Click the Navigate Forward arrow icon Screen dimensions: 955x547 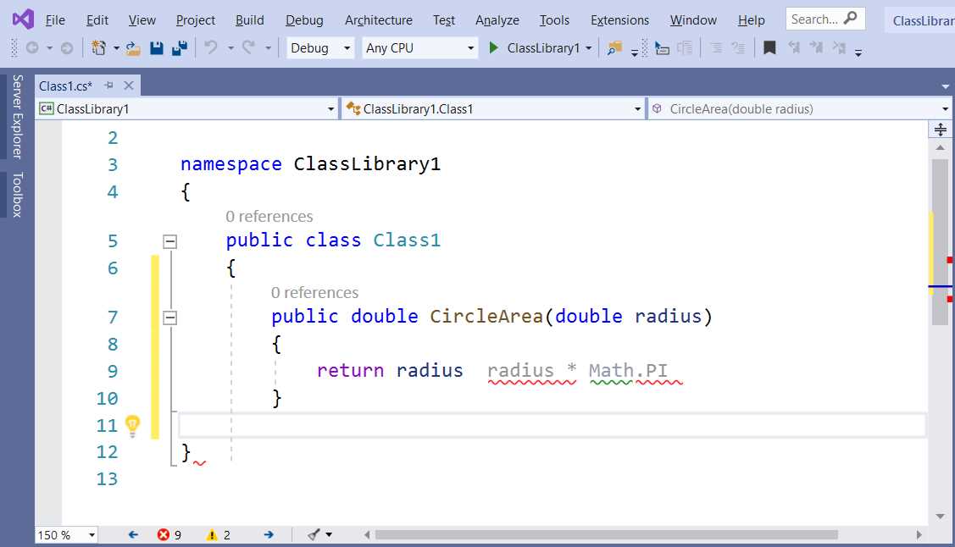pyautogui.click(x=67, y=47)
